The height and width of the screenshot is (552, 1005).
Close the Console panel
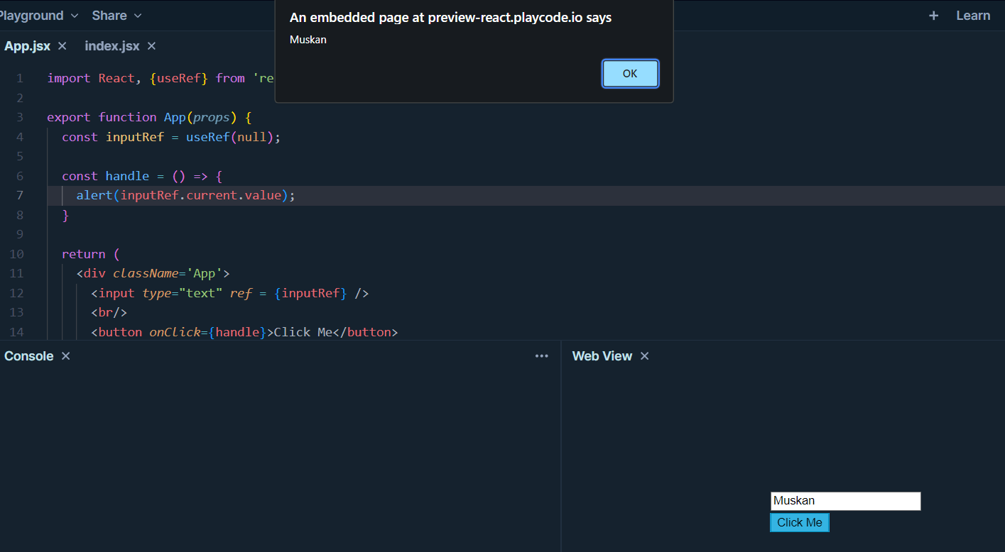tap(66, 356)
